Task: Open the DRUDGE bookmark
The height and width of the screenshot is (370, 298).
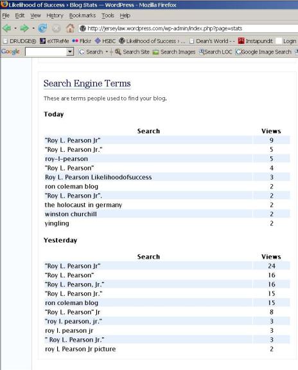Action: (x=20, y=41)
